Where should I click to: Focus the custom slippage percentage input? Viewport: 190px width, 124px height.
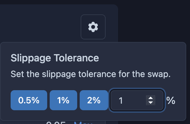tap(137, 100)
